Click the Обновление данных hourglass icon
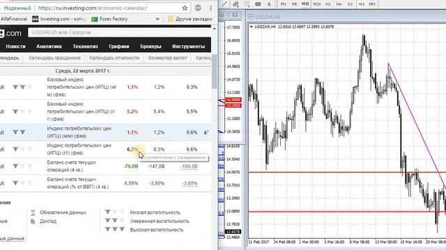Viewport: 446px width, 250px height. tap(33, 212)
